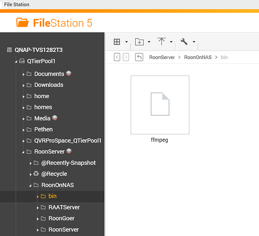Expand the @Recently-Snapshot folder
This screenshot has width=259, height=236.
31,163
